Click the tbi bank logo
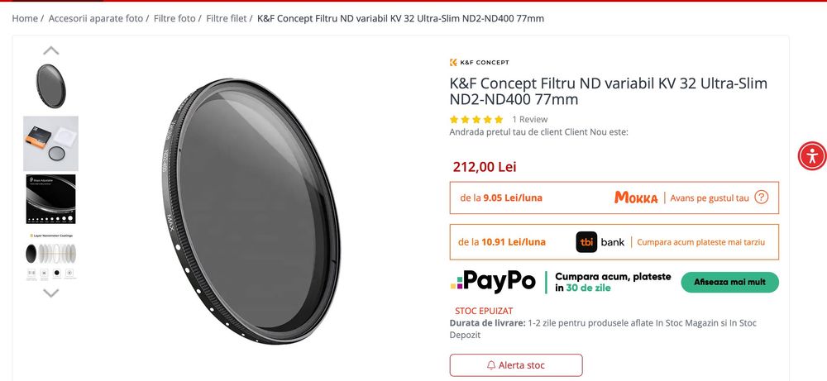 [x=600, y=242]
